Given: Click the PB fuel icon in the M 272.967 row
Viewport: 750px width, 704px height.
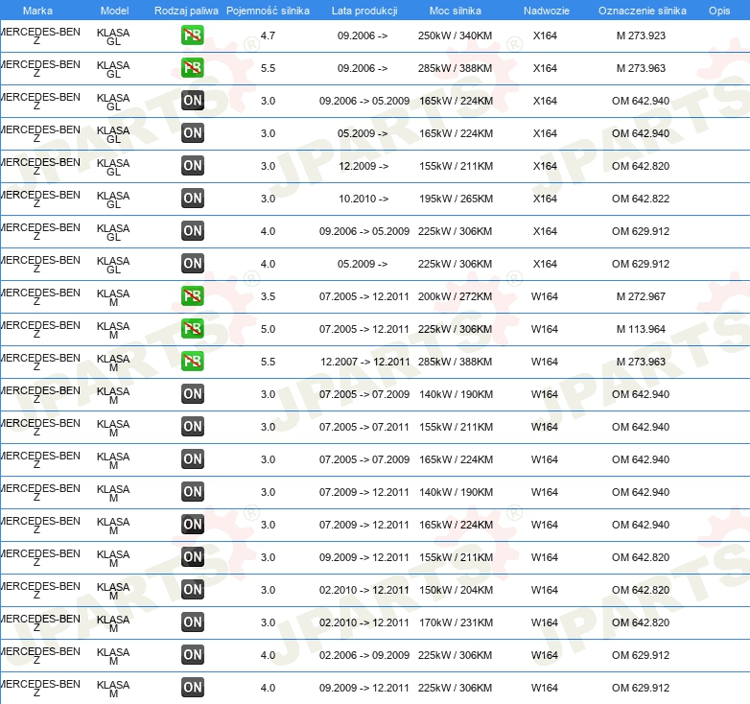Looking at the screenshot, I should tap(193, 296).
